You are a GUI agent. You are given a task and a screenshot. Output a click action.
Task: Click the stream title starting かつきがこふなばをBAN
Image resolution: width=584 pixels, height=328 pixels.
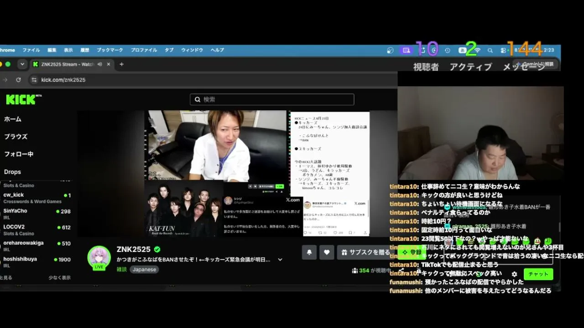[x=193, y=260]
